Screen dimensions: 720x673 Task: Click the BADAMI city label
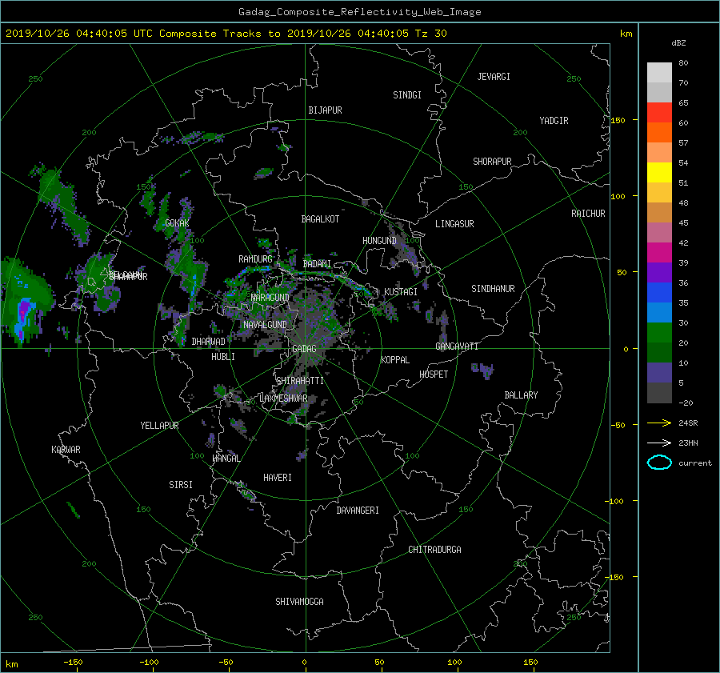click(317, 264)
